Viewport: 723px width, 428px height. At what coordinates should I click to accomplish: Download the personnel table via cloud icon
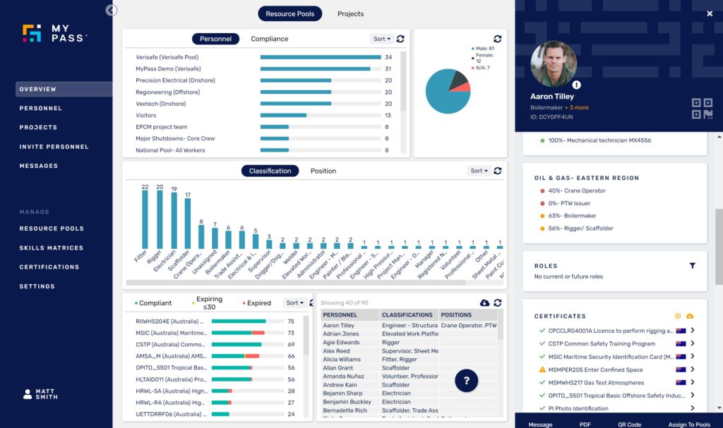point(484,302)
